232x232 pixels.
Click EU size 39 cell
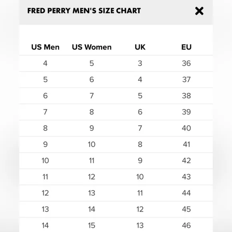point(186,112)
